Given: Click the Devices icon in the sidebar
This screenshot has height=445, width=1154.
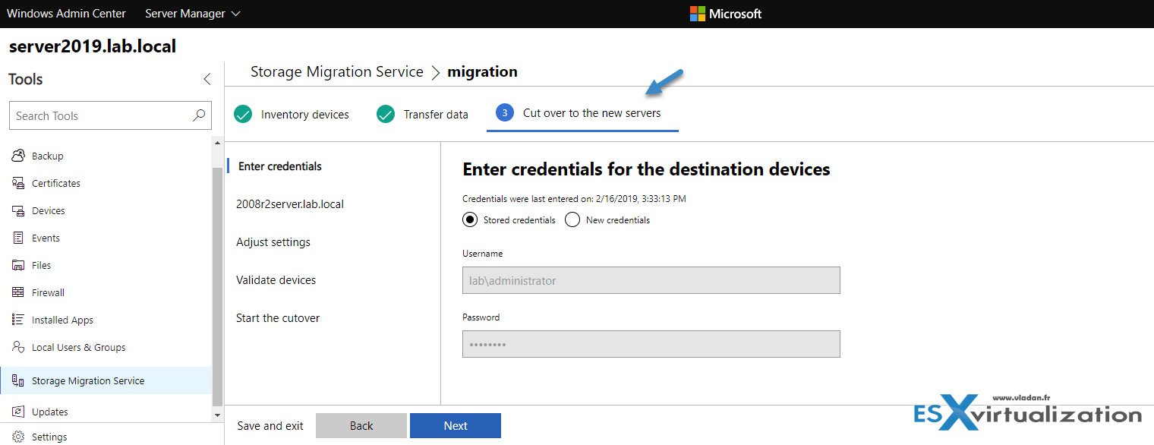Looking at the screenshot, I should (18, 210).
